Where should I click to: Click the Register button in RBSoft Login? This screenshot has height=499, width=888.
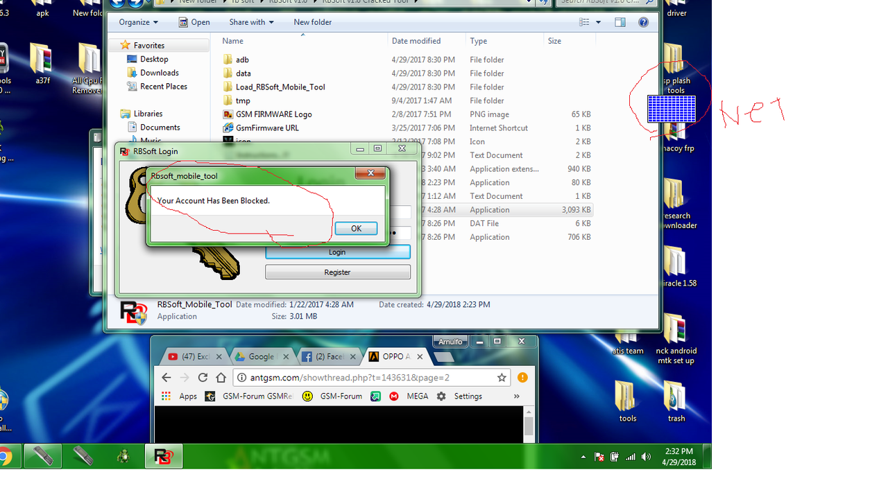coord(337,272)
